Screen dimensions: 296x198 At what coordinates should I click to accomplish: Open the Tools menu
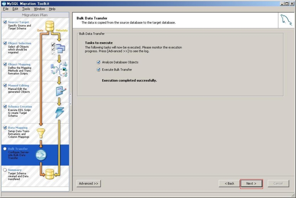click(26, 9)
